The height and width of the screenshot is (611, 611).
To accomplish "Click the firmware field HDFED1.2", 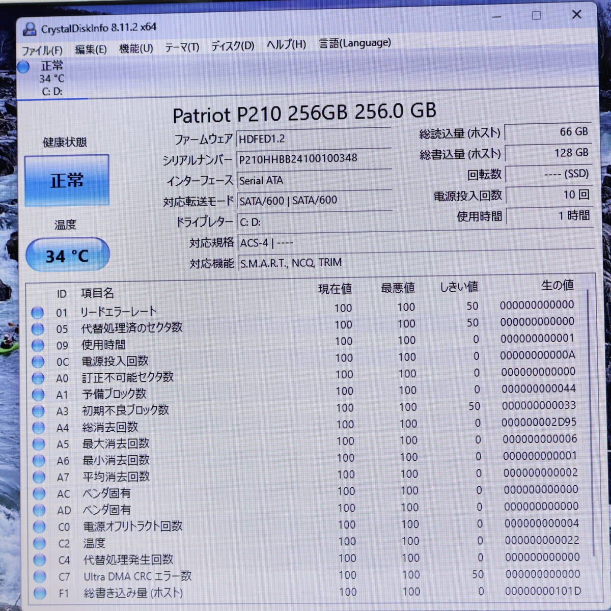I will tap(314, 138).
